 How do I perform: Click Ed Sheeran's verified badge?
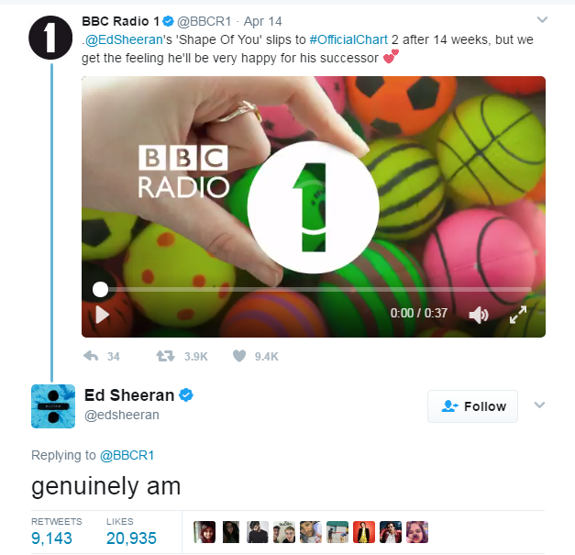[185, 395]
